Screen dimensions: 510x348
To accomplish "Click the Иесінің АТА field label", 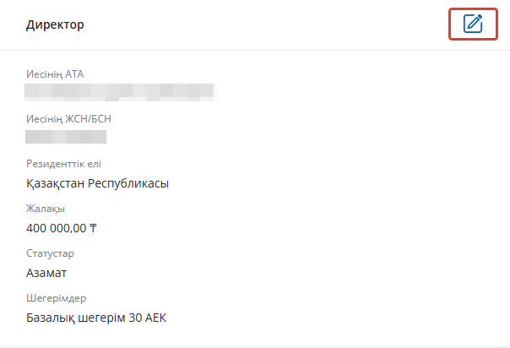I will pyautogui.click(x=55, y=74).
